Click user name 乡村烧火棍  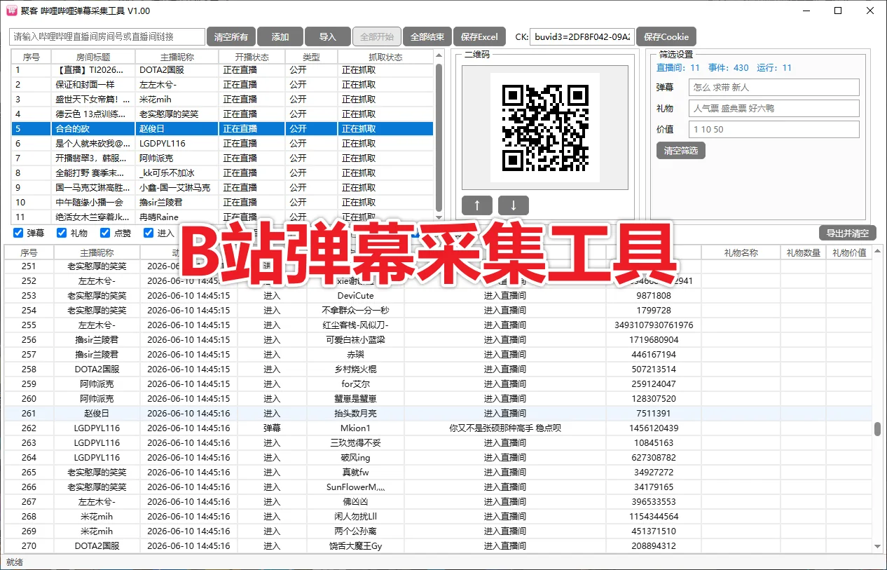click(x=355, y=369)
